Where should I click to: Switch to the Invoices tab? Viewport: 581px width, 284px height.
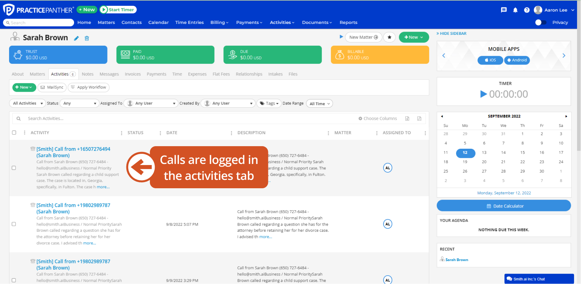pos(133,74)
